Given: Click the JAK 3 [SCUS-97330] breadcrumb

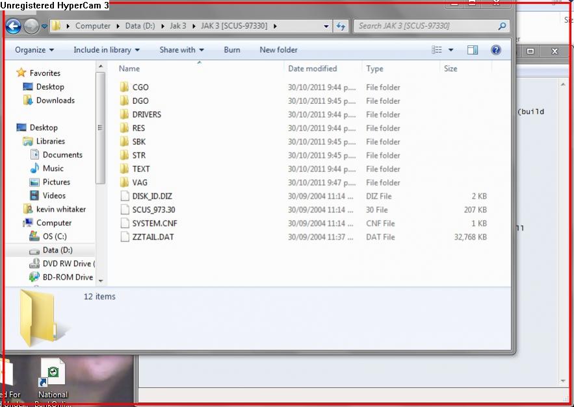Looking at the screenshot, I should 234,26.
